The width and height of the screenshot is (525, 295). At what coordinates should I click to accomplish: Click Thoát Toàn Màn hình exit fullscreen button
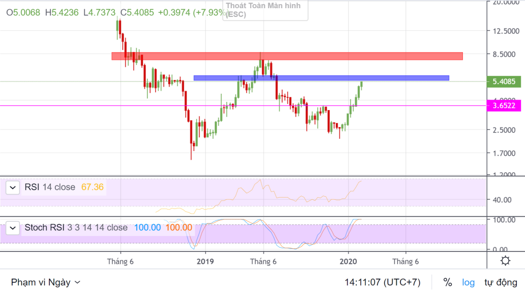(x=264, y=10)
